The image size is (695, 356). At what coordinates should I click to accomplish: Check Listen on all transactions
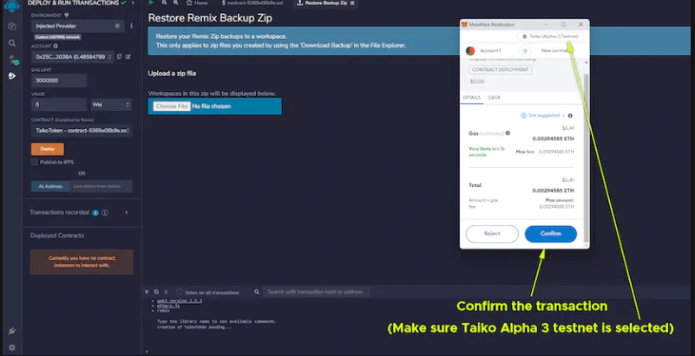179,292
